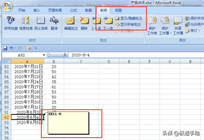Select cell B89 with value 25
204x140 pixels.
click(54, 102)
